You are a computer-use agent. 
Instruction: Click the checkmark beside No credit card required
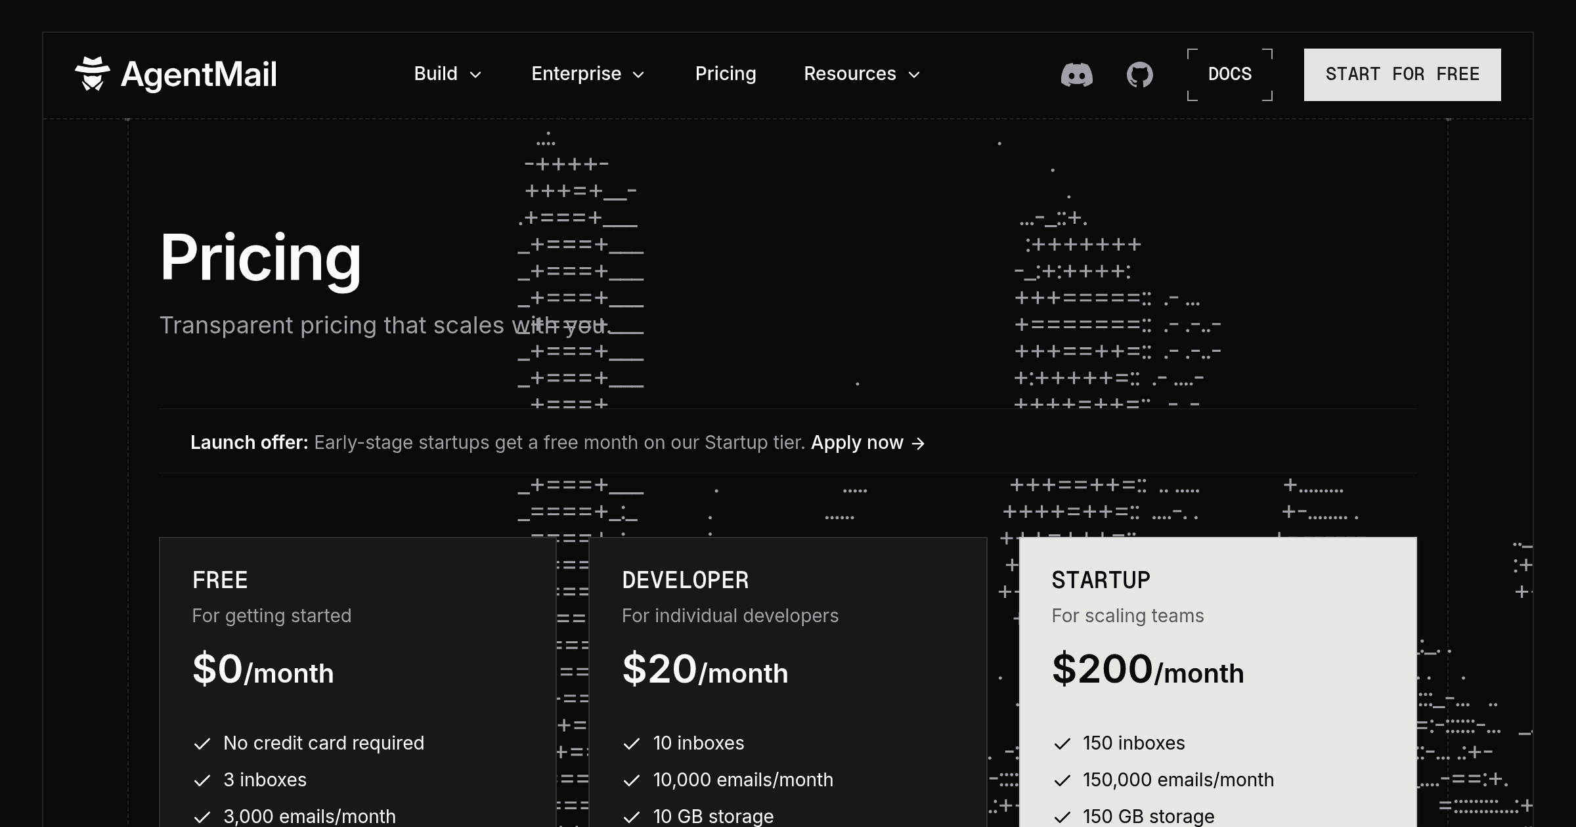(x=202, y=744)
